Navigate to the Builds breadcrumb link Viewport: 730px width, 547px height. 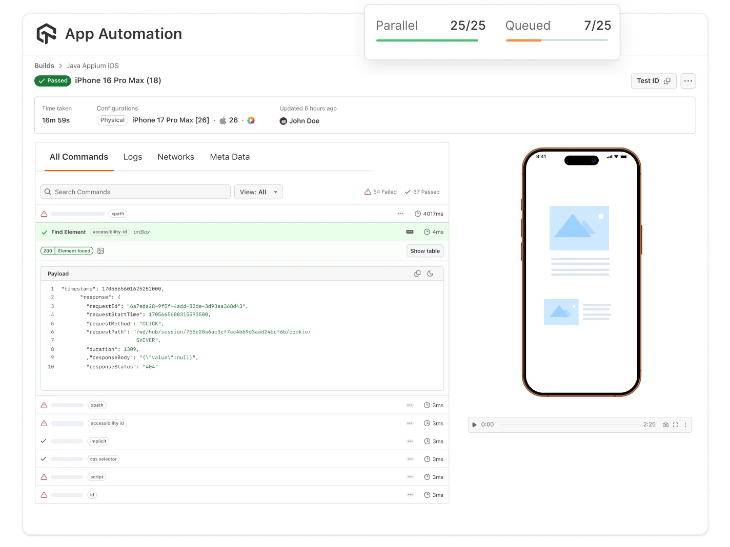(x=44, y=66)
